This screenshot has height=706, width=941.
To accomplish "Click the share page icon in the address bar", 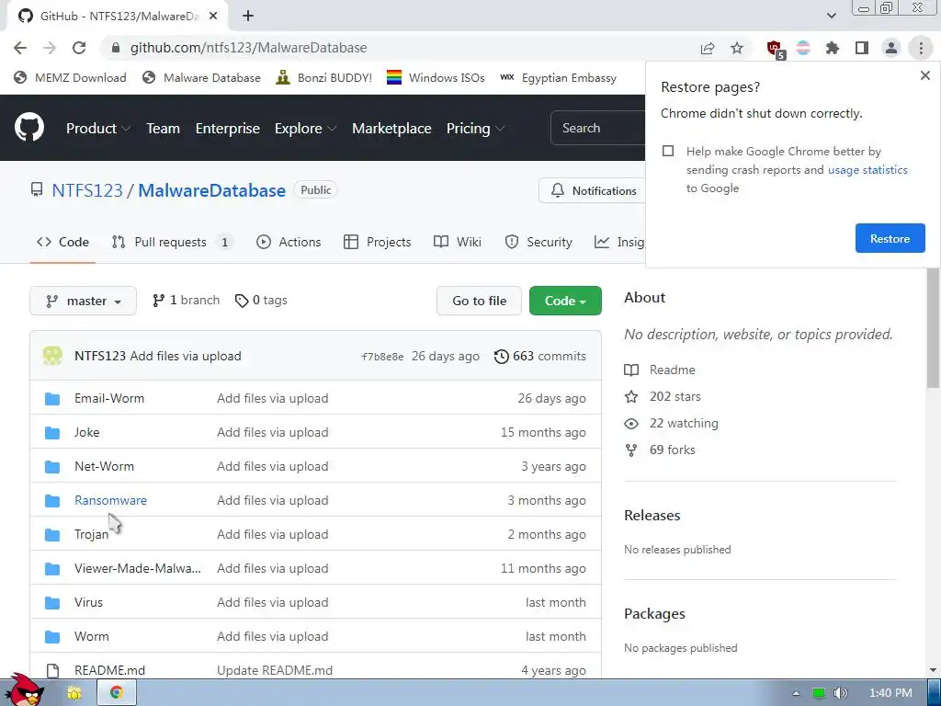I will pos(708,48).
